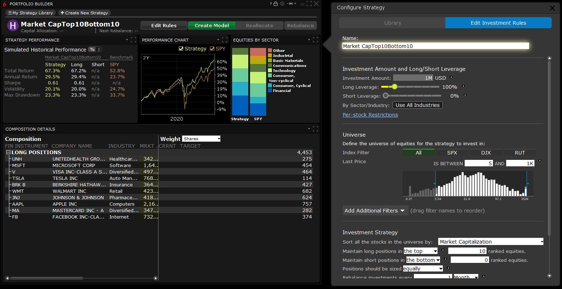Maximize the Performance Chart panel
Viewport: 562px width, 289px height.
(225, 40)
